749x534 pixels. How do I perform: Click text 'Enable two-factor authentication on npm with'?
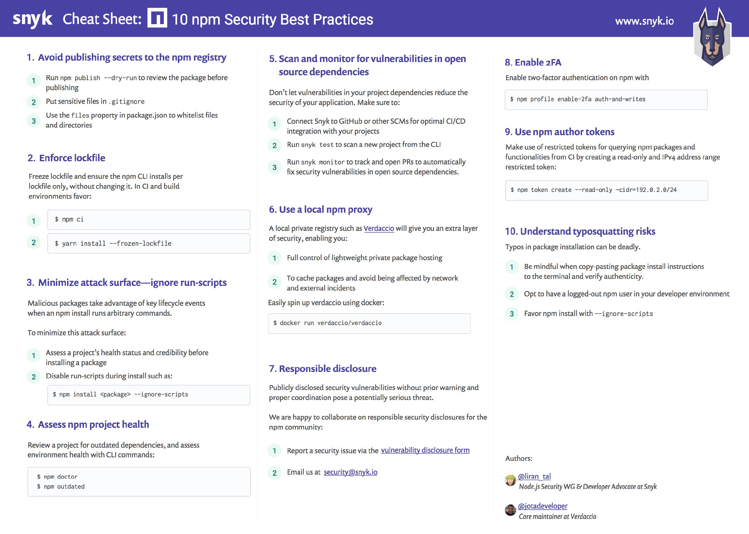(577, 78)
